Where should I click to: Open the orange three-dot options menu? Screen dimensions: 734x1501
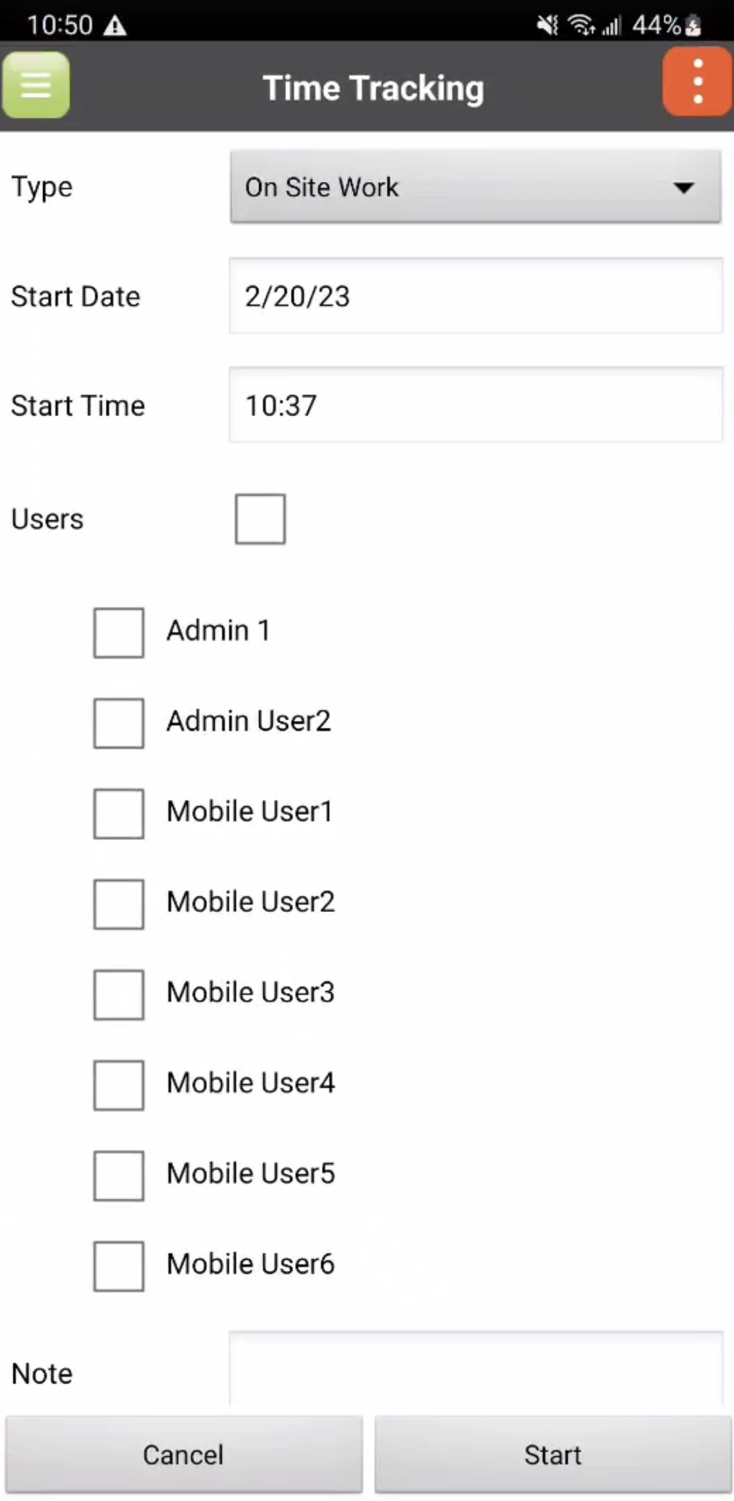click(697, 82)
